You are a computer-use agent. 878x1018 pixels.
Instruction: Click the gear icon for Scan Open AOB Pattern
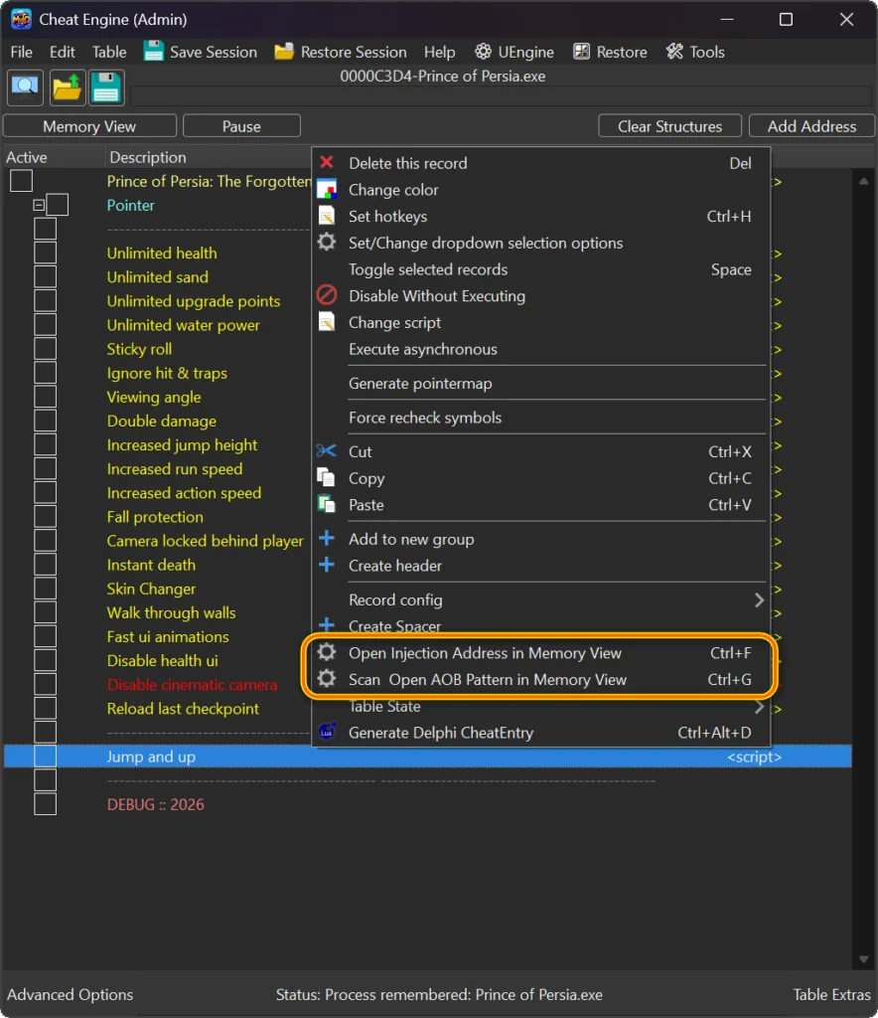point(327,678)
